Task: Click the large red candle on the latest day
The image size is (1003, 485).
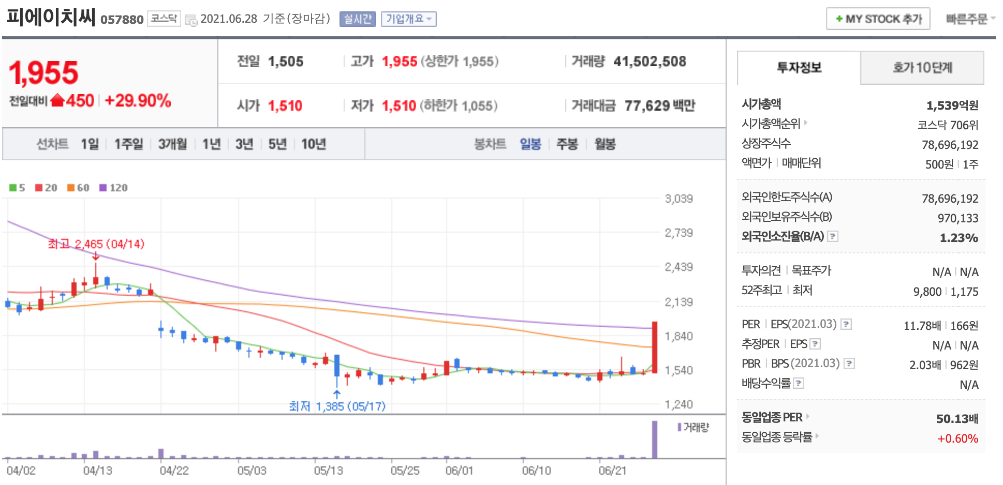Action: pos(655,347)
